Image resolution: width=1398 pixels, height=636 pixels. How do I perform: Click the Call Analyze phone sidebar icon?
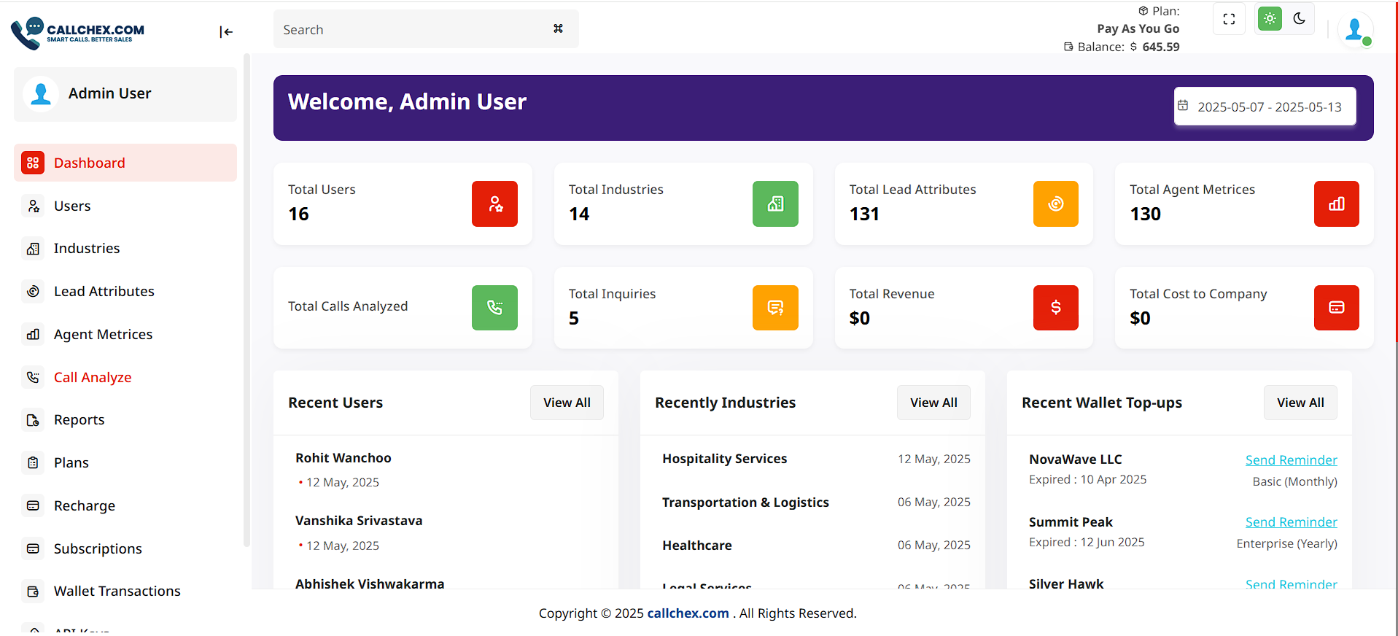pos(33,377)
